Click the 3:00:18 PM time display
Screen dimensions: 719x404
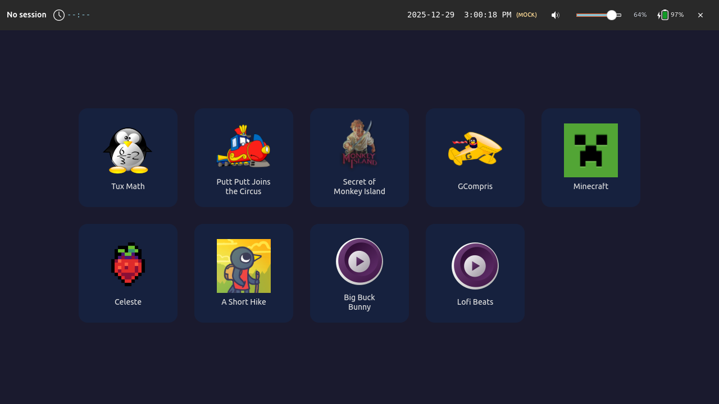[x=487, y=15]
